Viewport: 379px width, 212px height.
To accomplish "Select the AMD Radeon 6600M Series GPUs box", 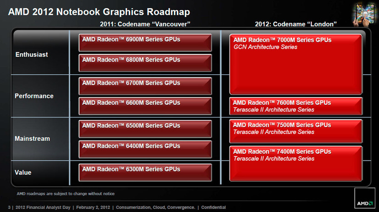I will (145, 106).
